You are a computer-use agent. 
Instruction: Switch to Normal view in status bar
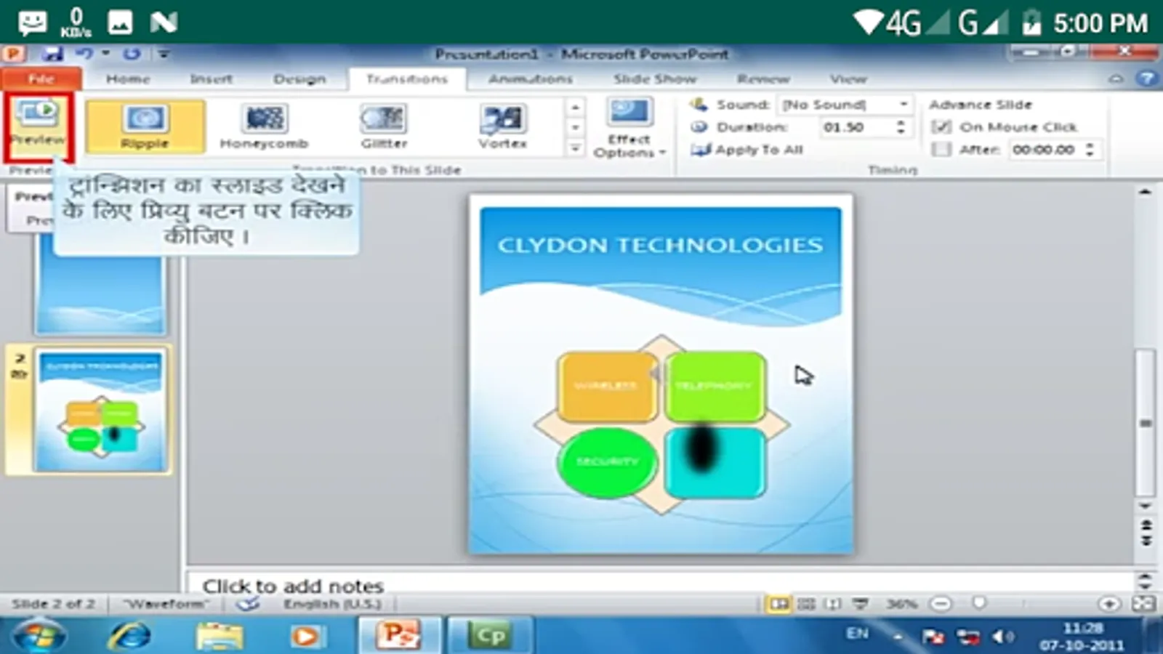point(778,604)
